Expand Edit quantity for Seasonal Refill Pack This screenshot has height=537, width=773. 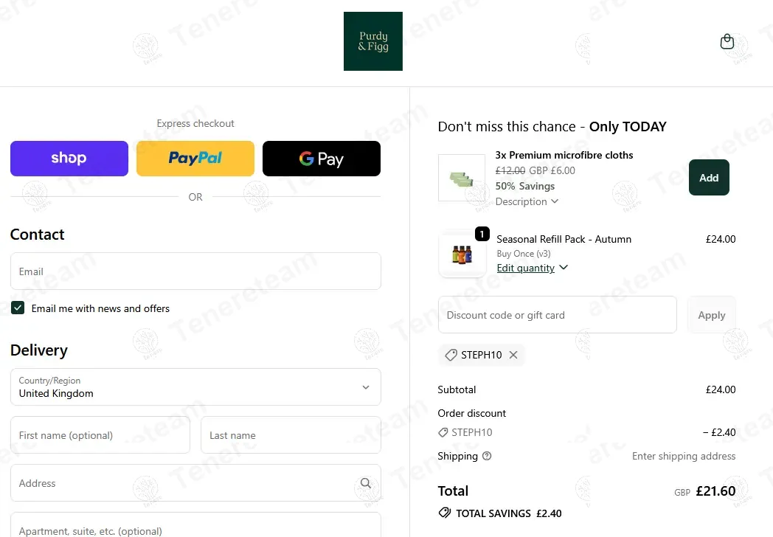532,268
